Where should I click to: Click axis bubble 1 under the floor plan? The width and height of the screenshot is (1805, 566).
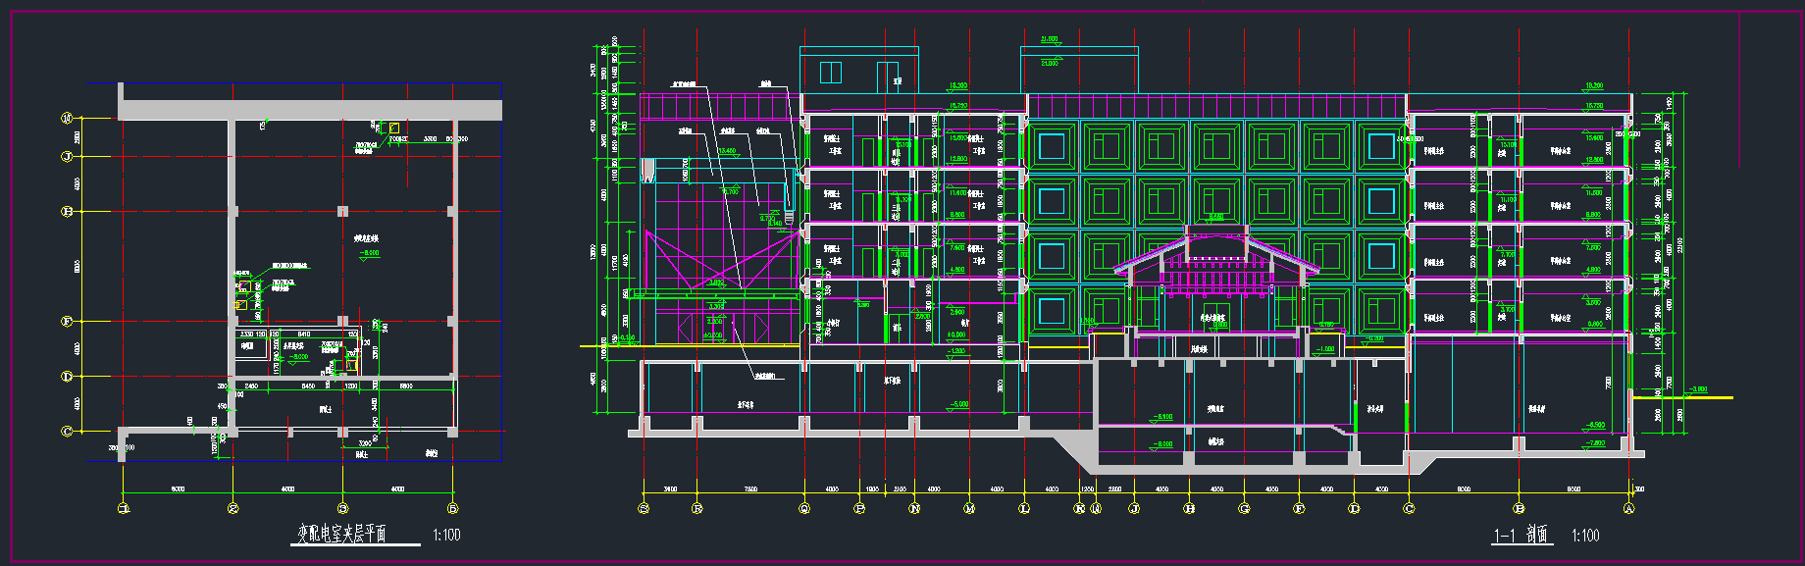click(x=124, y=508)
